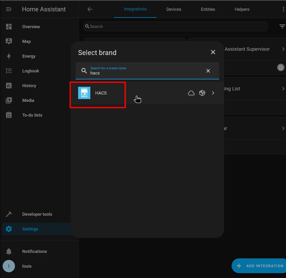Click the louis user avatar
Viewport: 286px width, 278px height.
(9, 266)
